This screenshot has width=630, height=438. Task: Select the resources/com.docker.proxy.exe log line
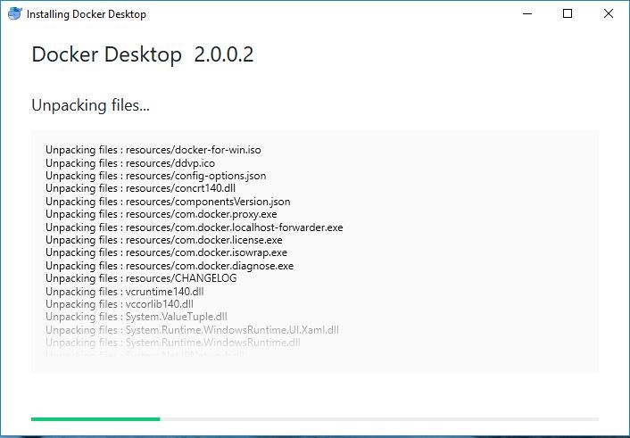tap(162, 214)
